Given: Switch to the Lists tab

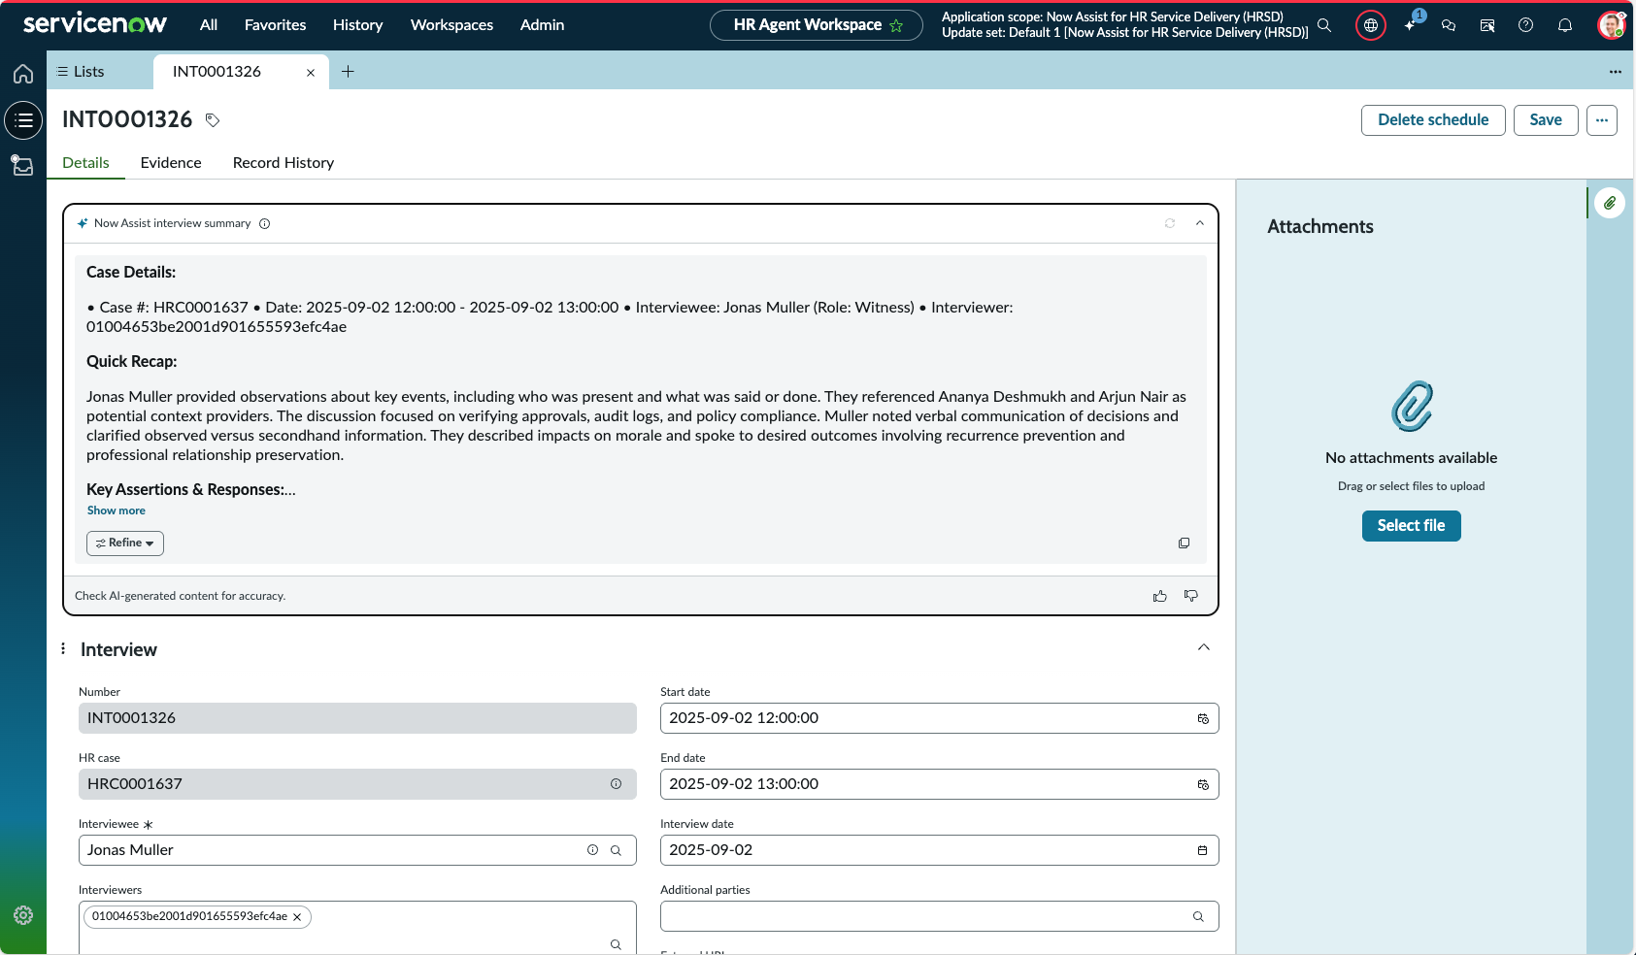Looking at the screenshot, I should (x=81, y=72).
